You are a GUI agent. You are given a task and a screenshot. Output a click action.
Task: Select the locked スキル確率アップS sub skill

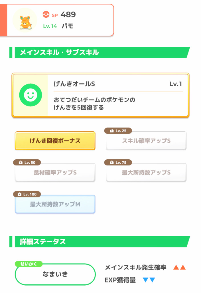[146, 141]
